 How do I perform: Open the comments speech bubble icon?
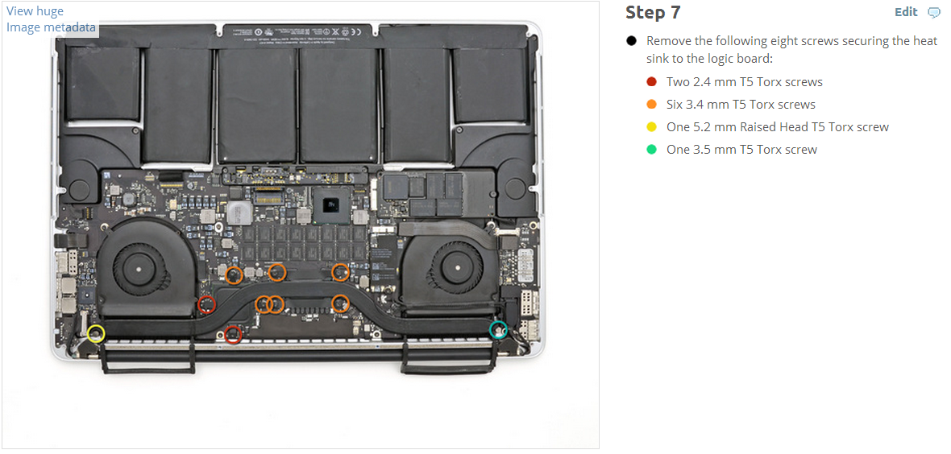coord(934,12)
